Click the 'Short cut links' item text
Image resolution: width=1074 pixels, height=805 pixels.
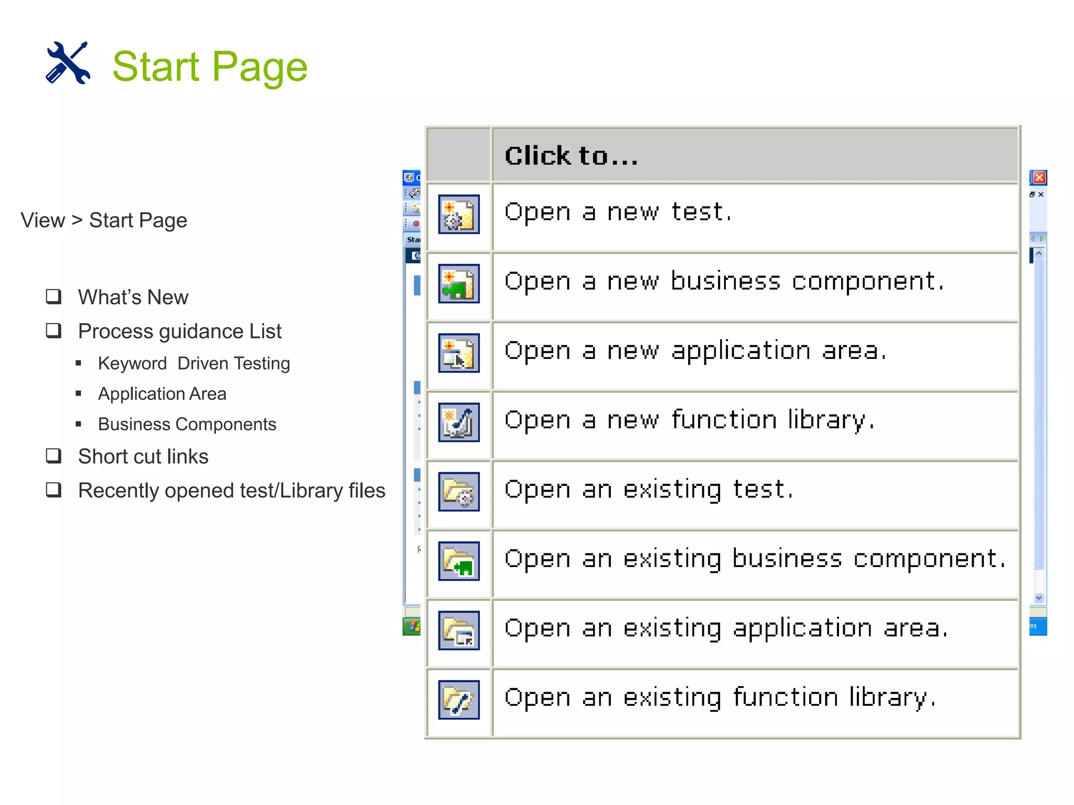pos(143,456)
